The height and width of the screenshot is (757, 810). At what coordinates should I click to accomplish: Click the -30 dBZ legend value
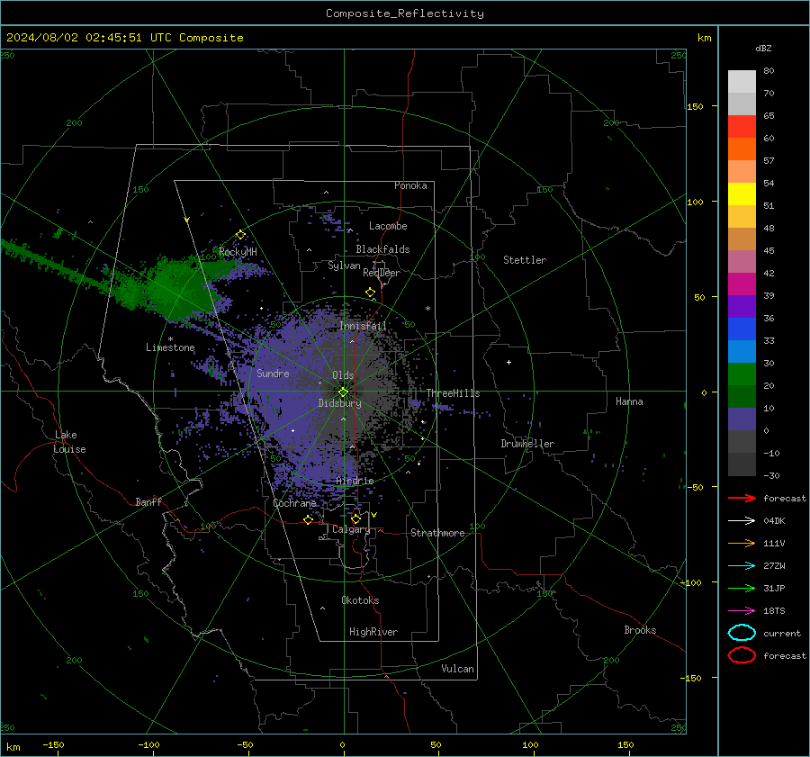point(771,475)
